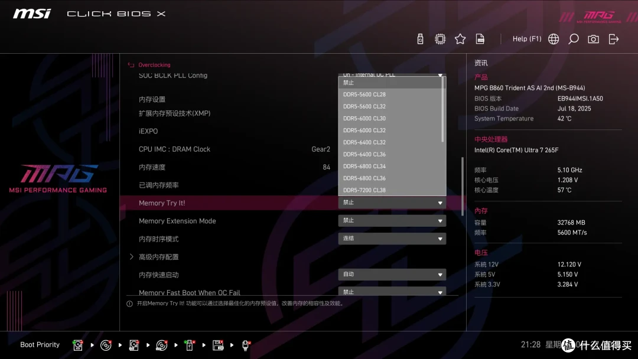The height and width of the screenshot is (359, 638).
Task: Choose DDR5-6400 CL32 preset
Action: pos(390,142)
